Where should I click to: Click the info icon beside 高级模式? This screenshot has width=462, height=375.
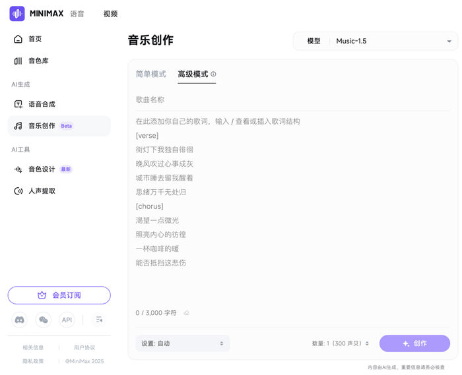click(x=213, y=74)
